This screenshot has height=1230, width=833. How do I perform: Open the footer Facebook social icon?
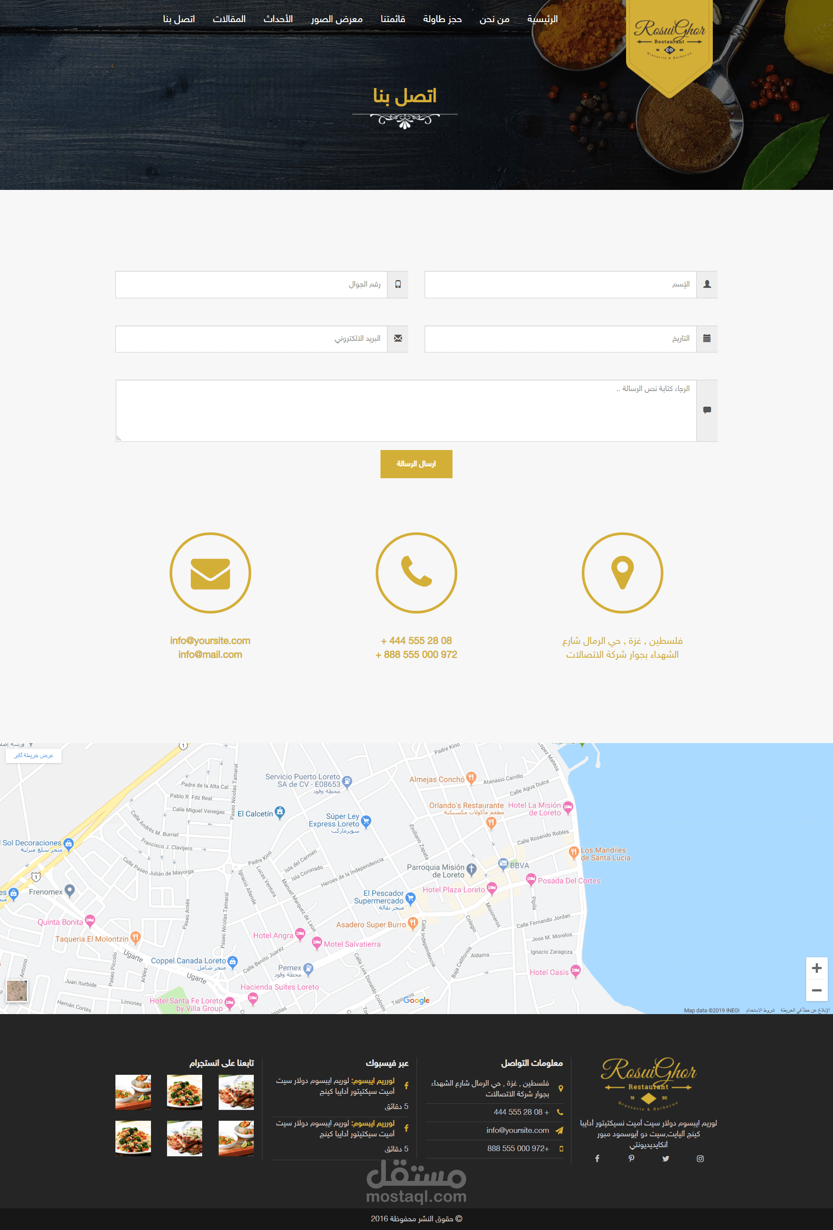pos(597,1158)
